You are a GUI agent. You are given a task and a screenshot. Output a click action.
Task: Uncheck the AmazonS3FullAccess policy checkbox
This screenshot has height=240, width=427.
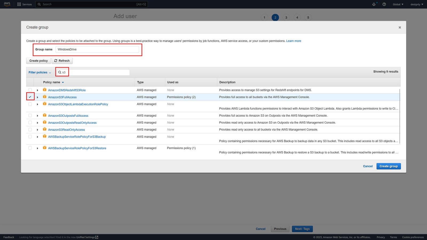[x=30, y=97]
